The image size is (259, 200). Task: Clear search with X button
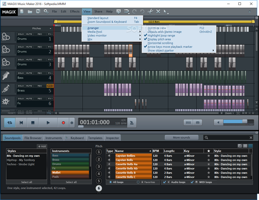(x=251, y=137)
